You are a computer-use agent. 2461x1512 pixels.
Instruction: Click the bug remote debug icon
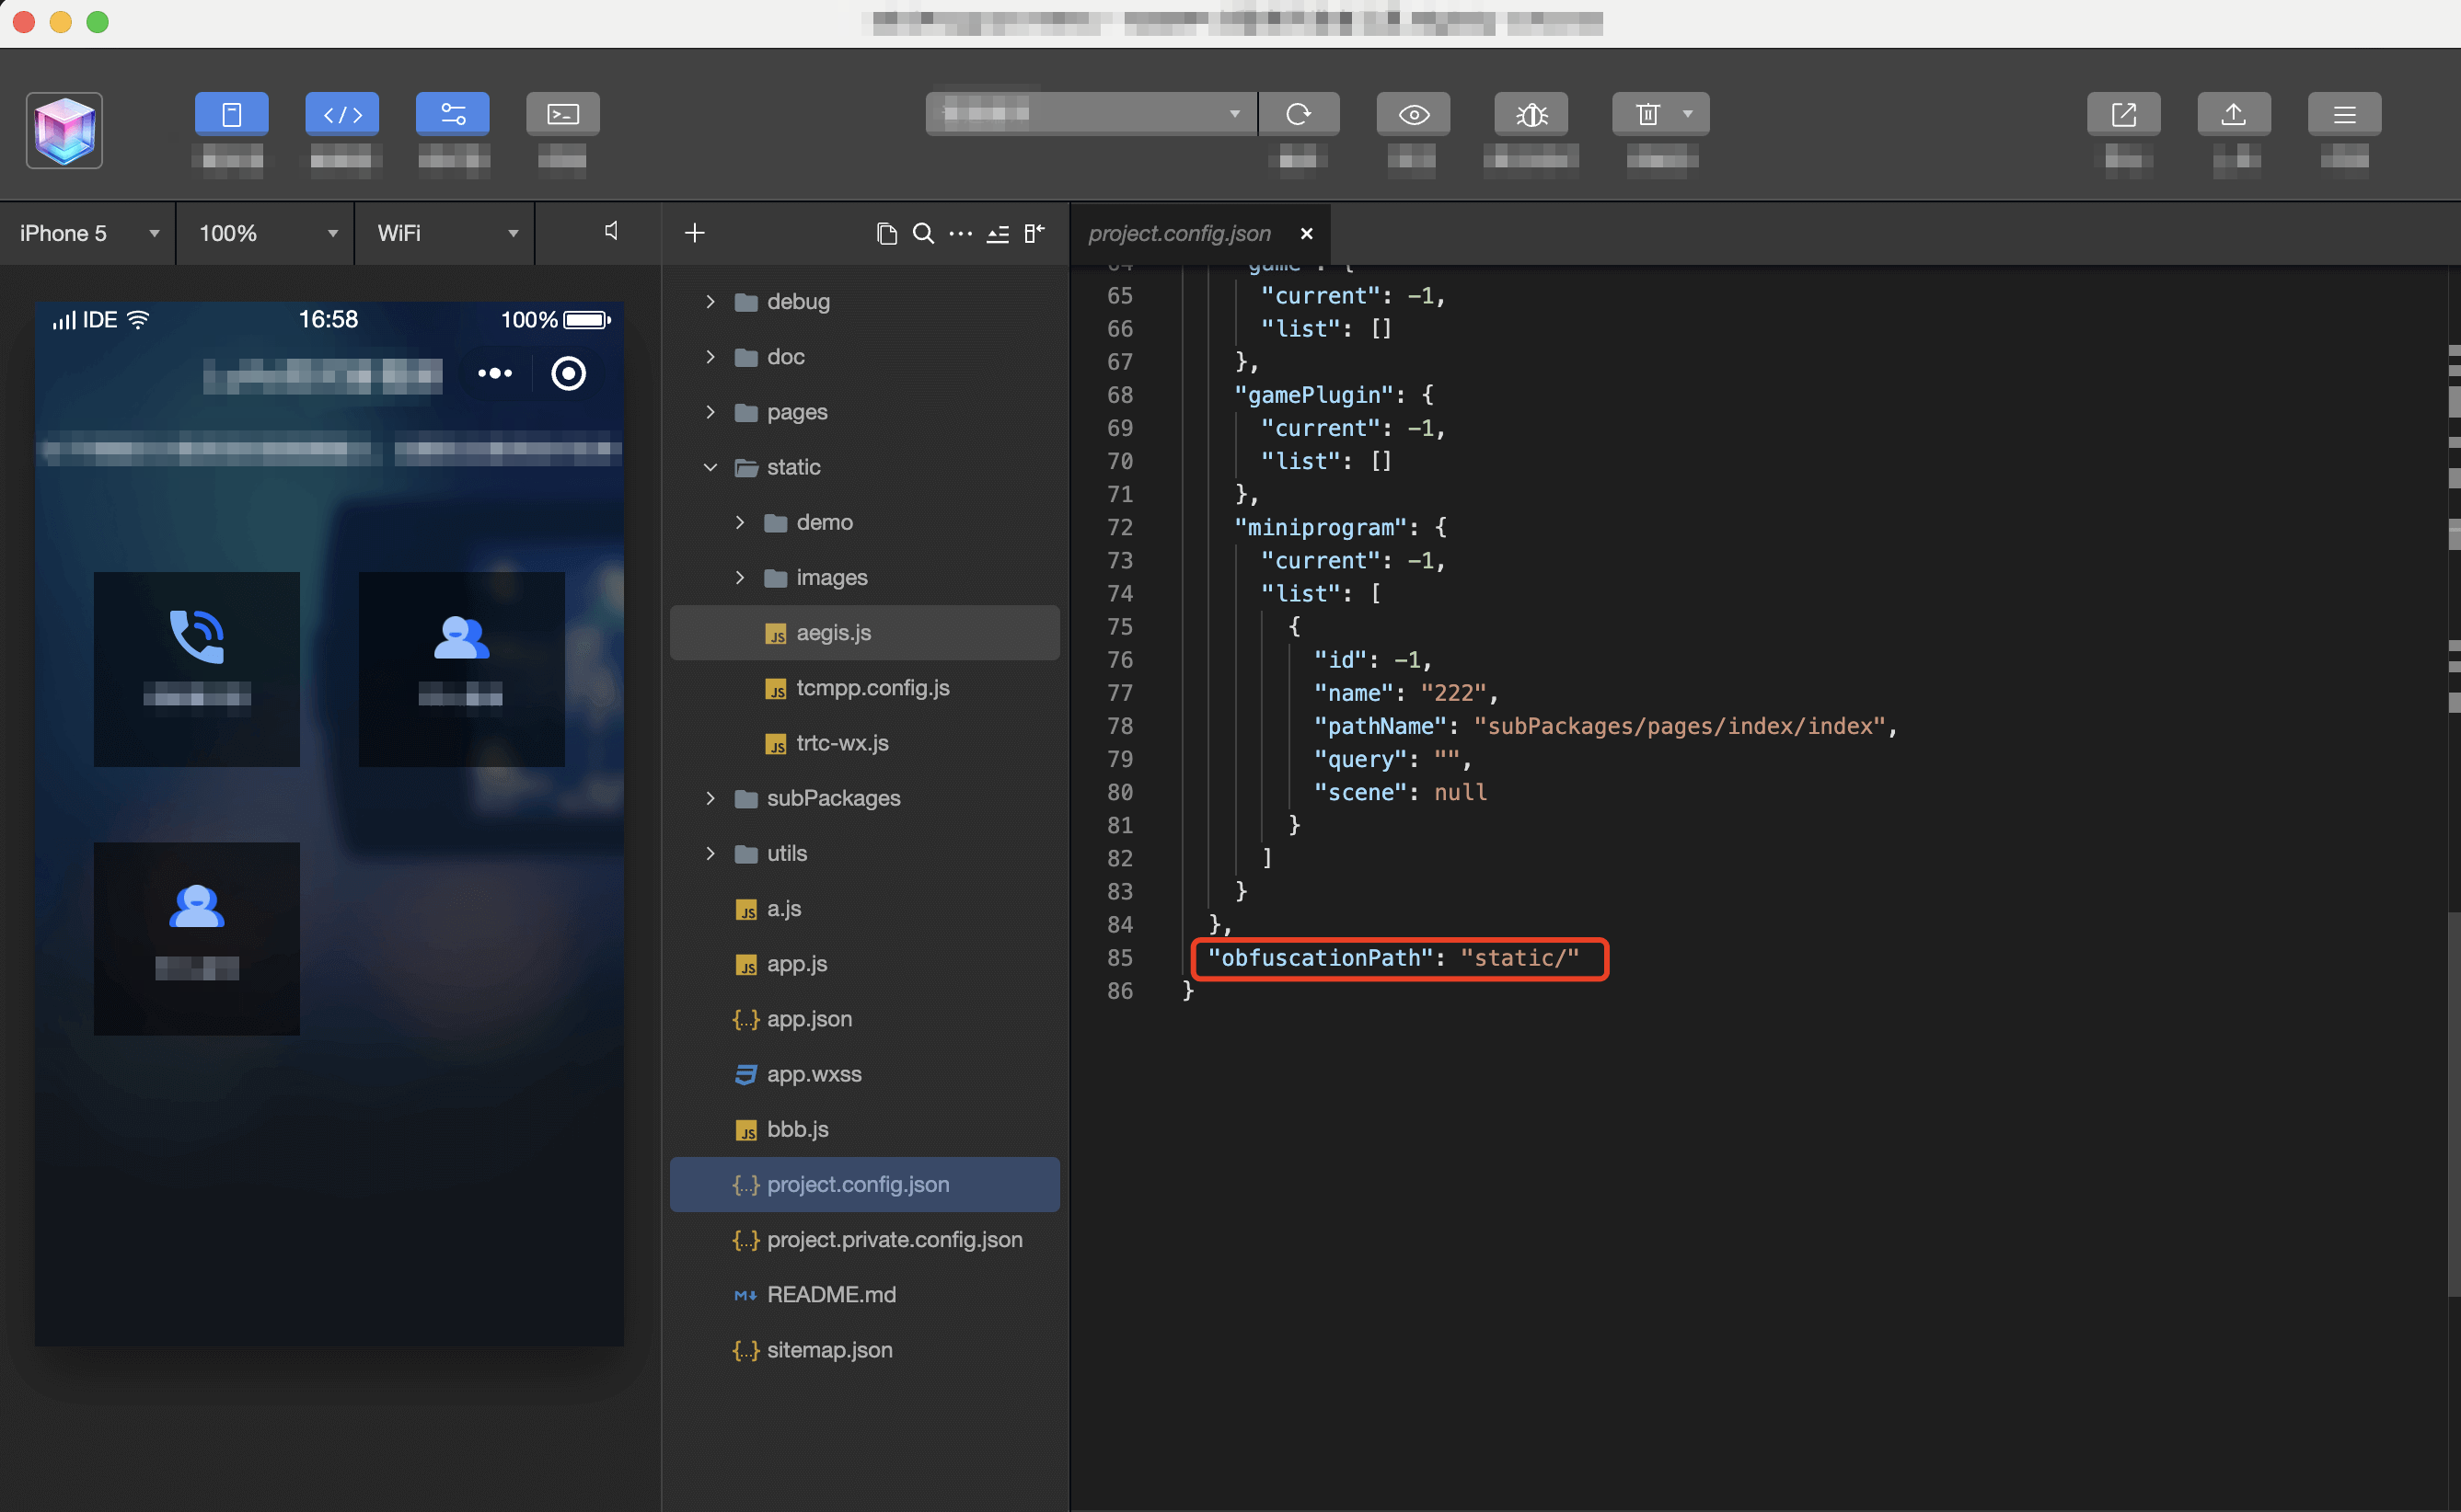pyautogui.click(x=1531, y=114)
